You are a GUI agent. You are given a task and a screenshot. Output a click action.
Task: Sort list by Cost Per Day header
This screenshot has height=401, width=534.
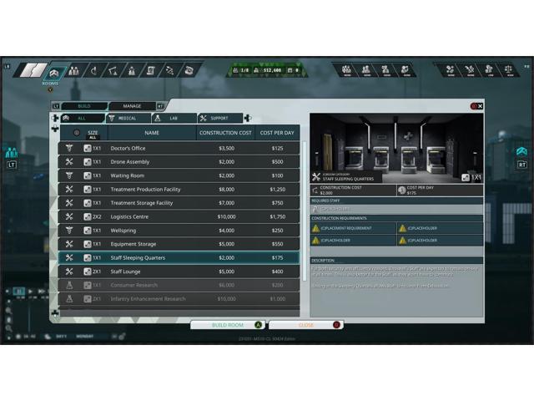click(x=277, y=133)
